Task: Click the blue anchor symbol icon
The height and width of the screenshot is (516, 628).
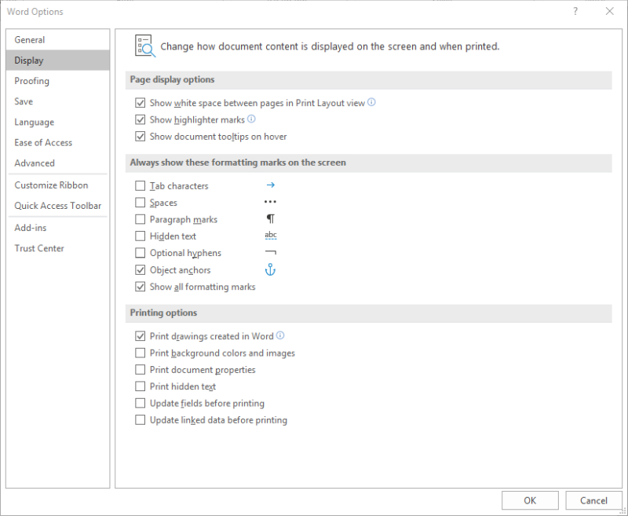Action: click(270, 270)
